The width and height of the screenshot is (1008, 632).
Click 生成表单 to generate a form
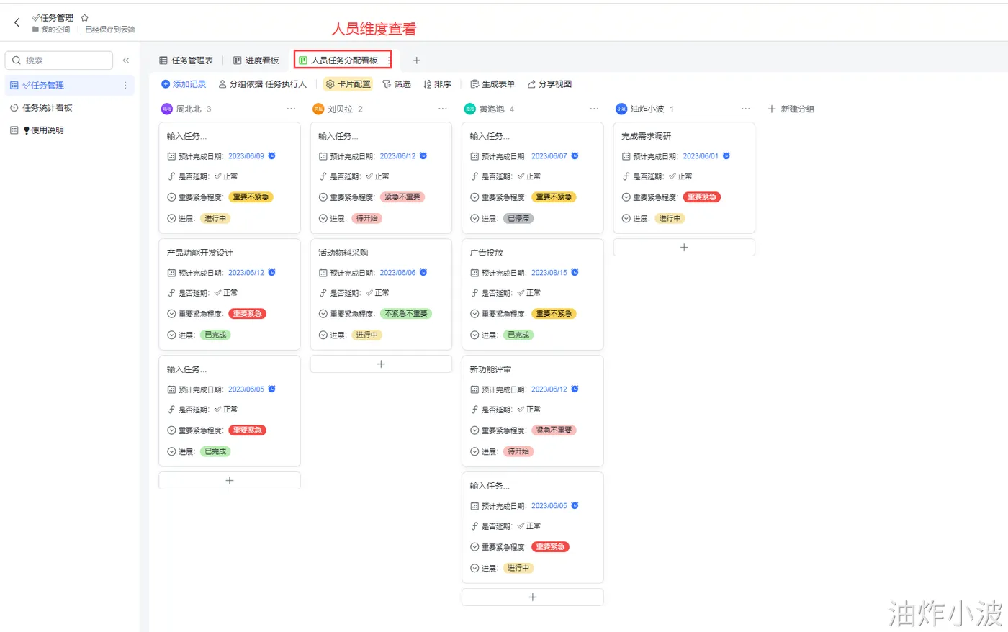(492, 84)
